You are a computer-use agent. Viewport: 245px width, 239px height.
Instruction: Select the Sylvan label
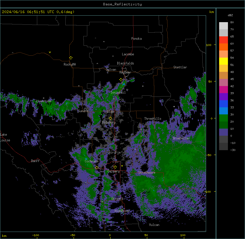tap(111, 70)
